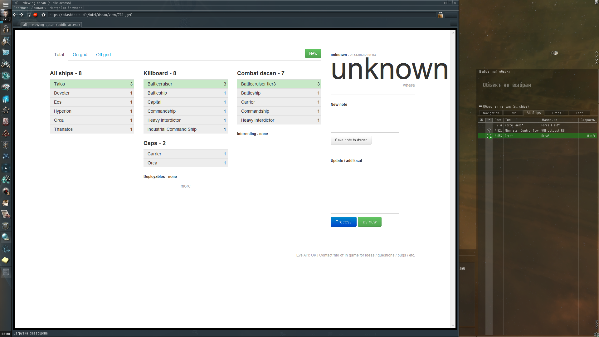Open the red crest crossed-swords sidebar icon
This screenshot has height=337, width=599.
6,122
